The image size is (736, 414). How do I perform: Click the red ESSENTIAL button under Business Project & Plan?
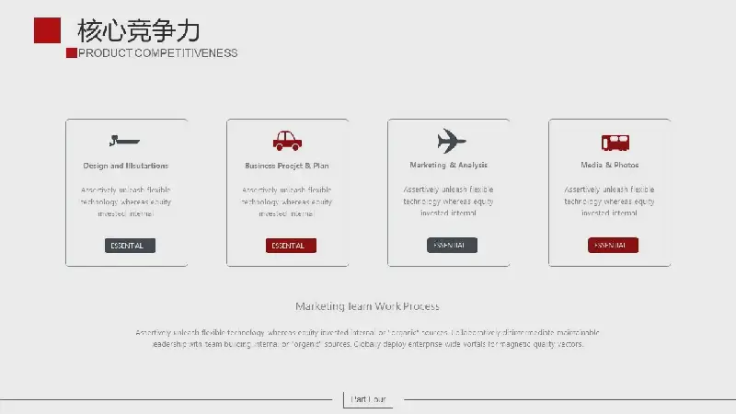tap(291, 246)
